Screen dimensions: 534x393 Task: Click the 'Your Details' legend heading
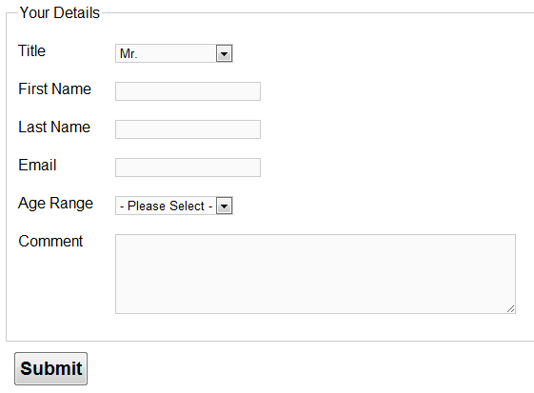[60, 13]
